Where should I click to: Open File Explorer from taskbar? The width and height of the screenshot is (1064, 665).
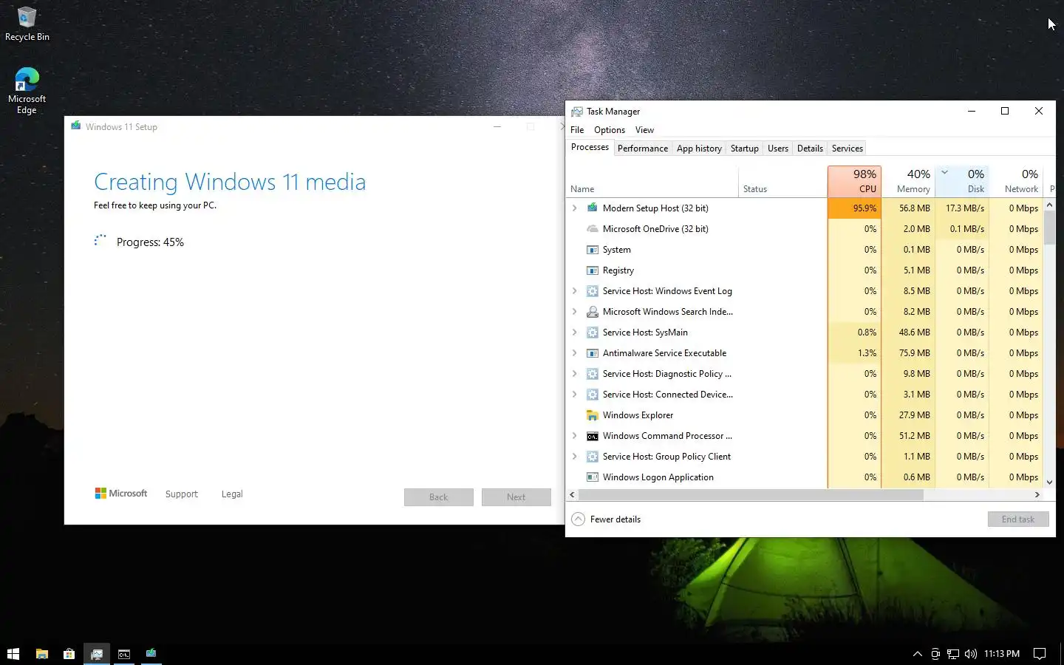[42, 653]
